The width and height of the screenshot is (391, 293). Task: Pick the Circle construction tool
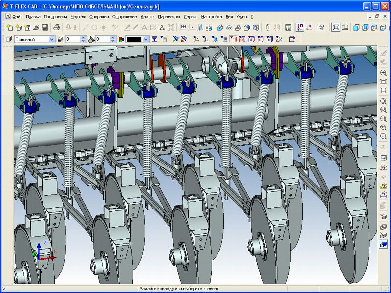(x=94, y=27)
